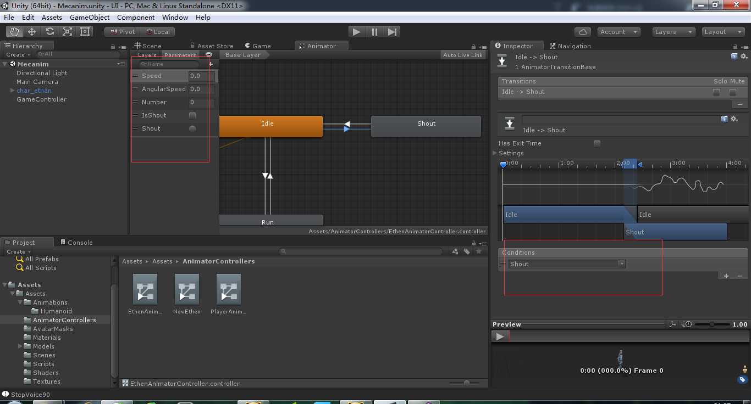The height and width of the screenshot is (404, 751).
Task: Click the Pause button in toolbar
Action: pos(374,32)
